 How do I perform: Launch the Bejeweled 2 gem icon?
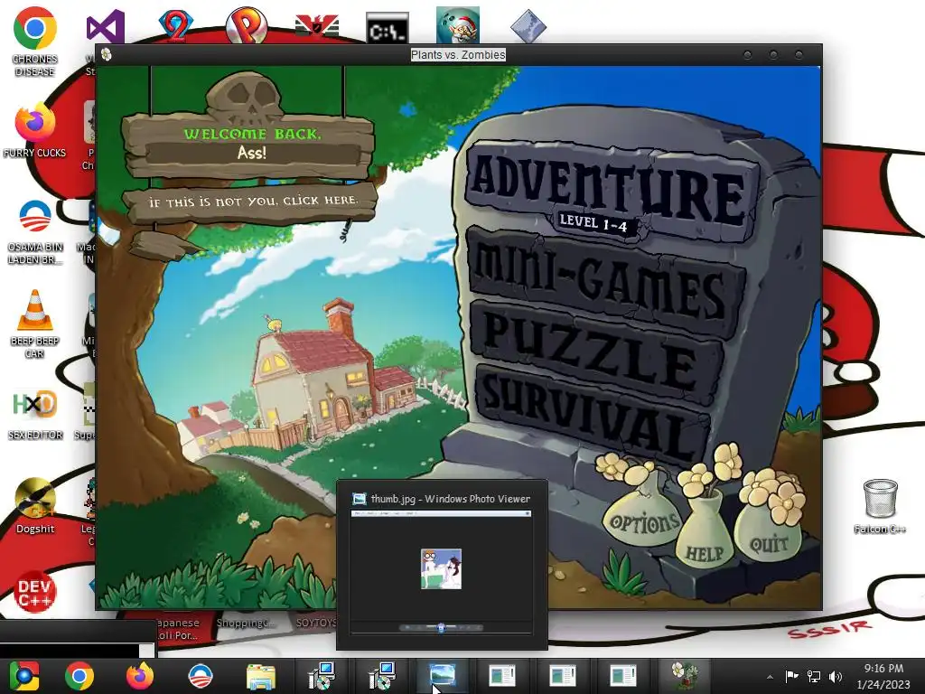[x=176, y=24]
